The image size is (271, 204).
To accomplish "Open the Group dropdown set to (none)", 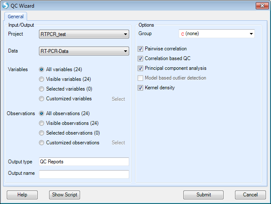I will (x=217, y=34).
